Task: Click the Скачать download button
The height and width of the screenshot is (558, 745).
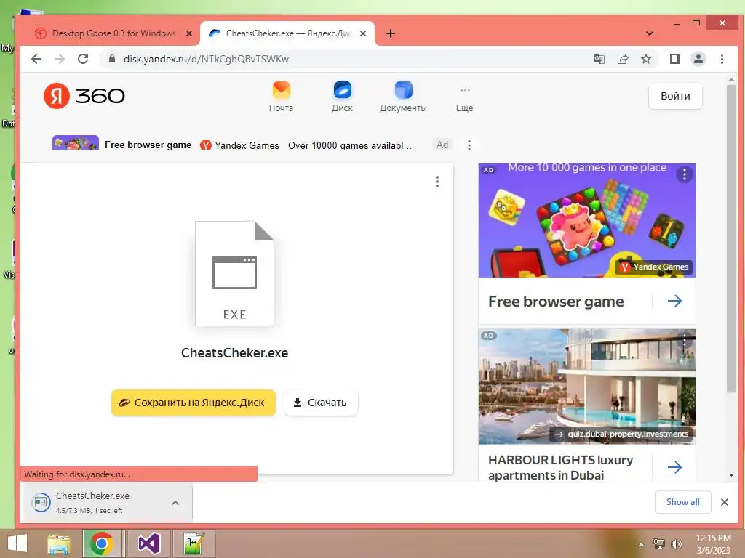Action: (x=321, y=403)
